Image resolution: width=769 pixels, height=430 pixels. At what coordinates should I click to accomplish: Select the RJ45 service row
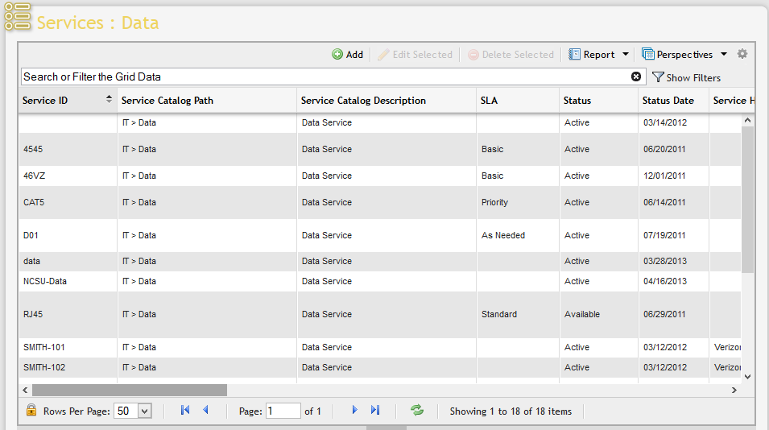coord(380,314)
